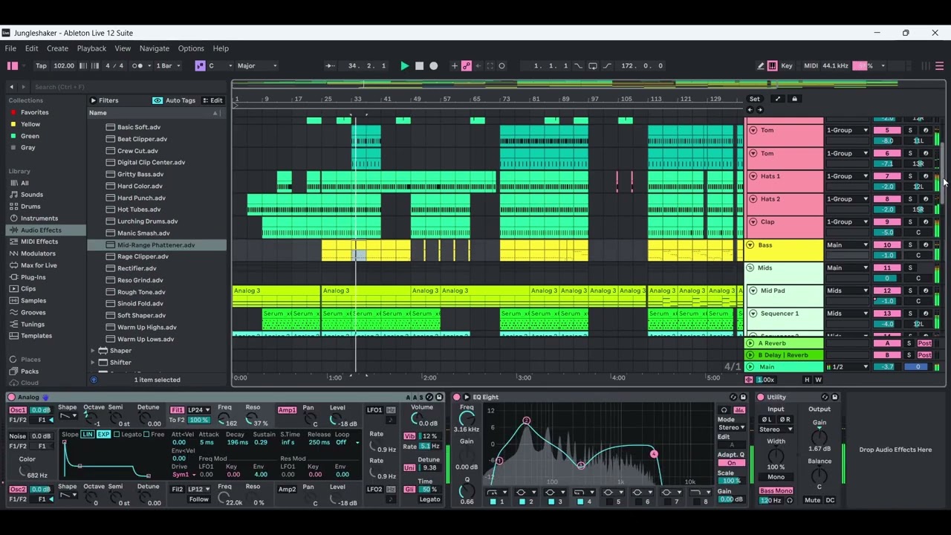Click the Tap tempo button
This screenshot has height=535, width=951.
pos(41,66)
